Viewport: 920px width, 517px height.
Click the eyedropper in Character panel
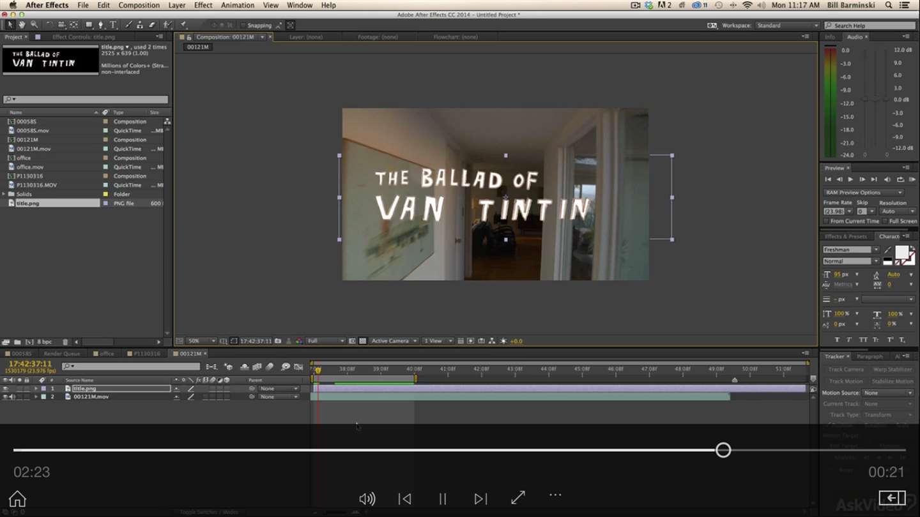pos(887,250)
